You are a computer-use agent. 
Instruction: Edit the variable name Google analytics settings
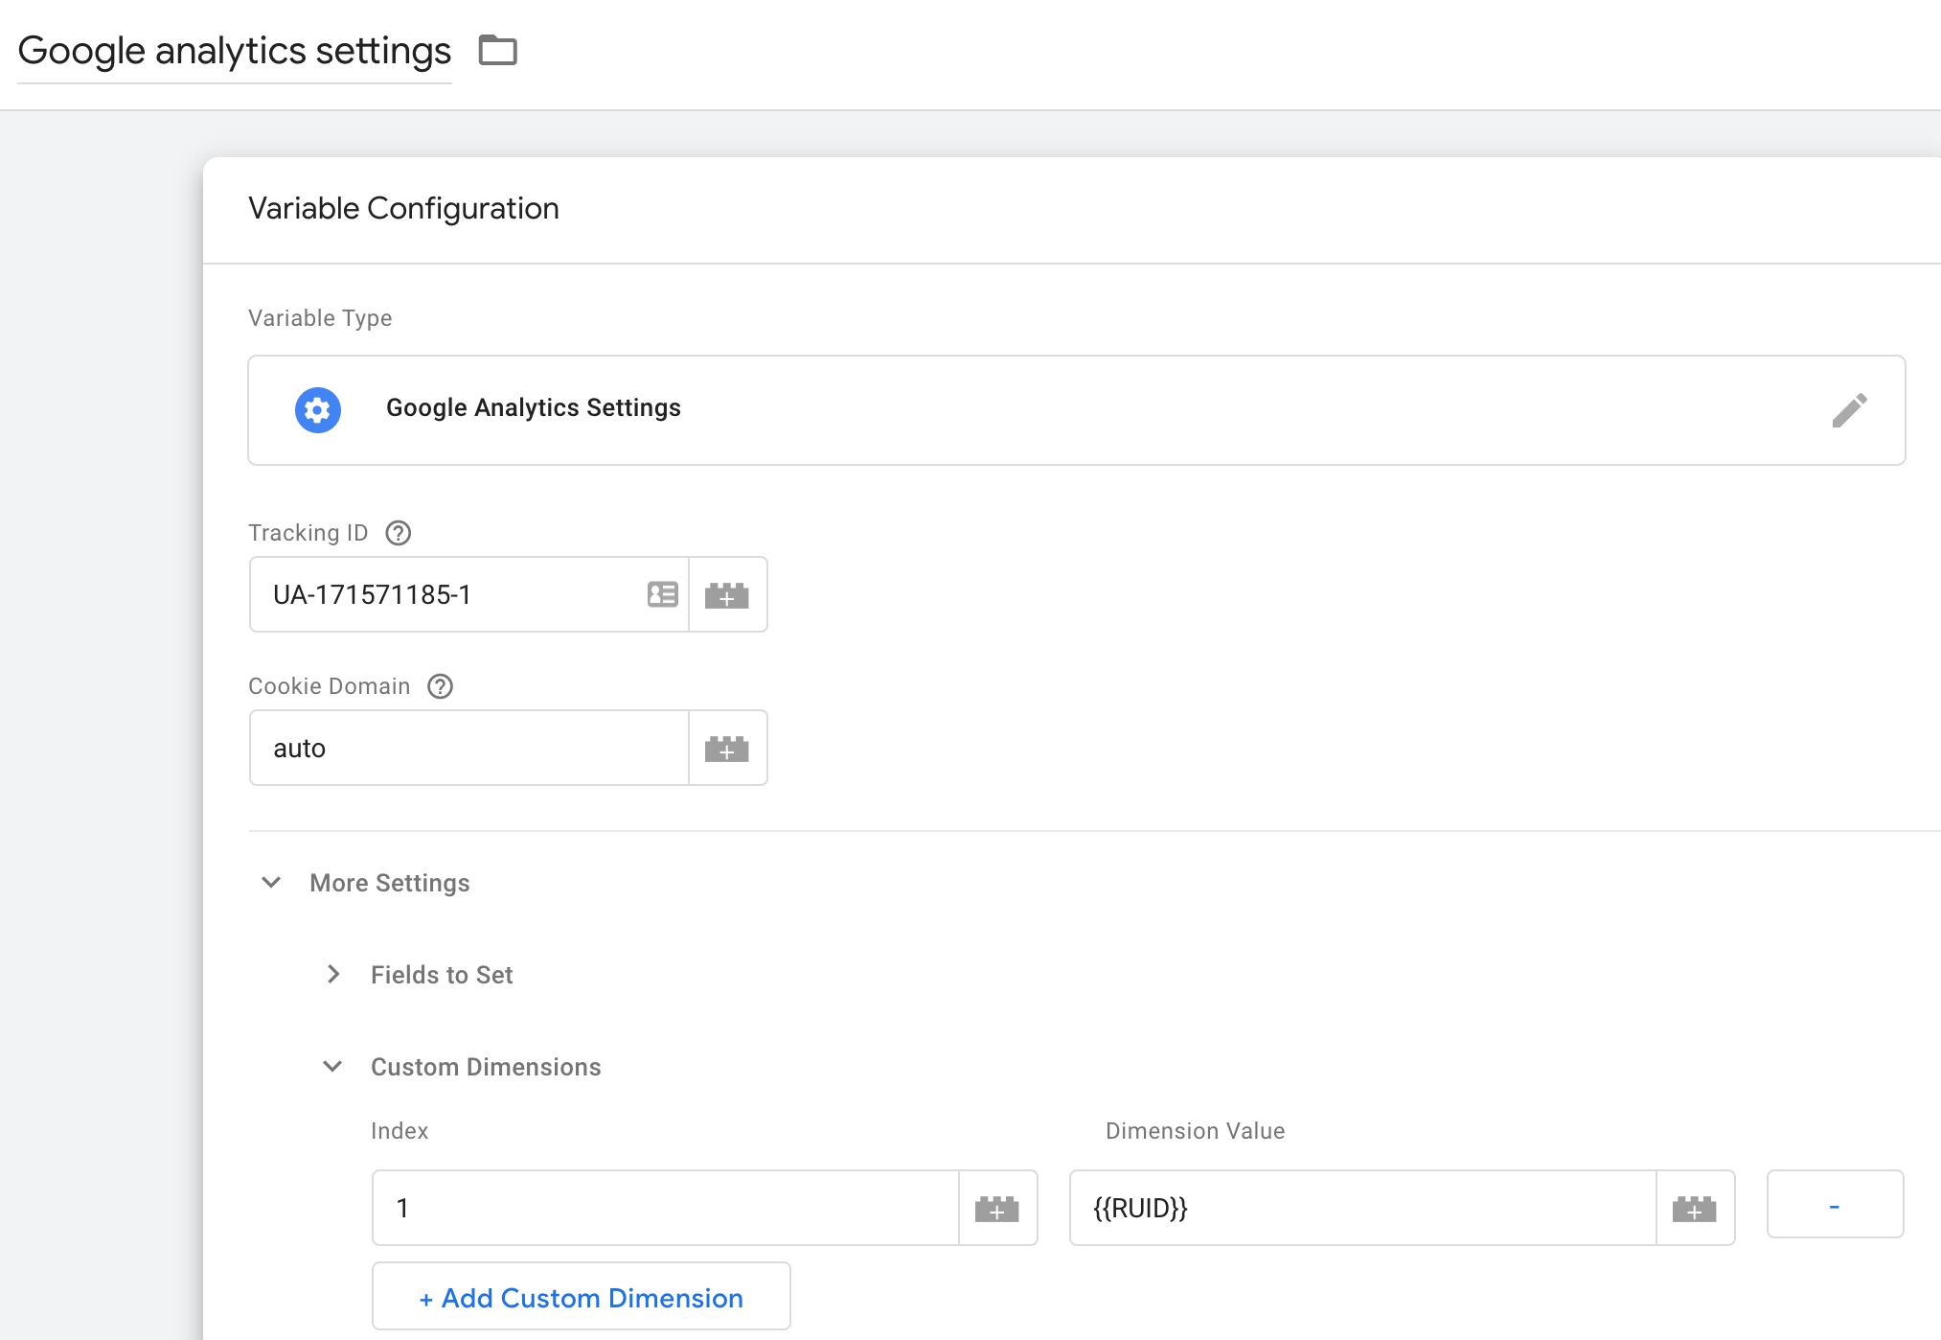tap(235, 51)
